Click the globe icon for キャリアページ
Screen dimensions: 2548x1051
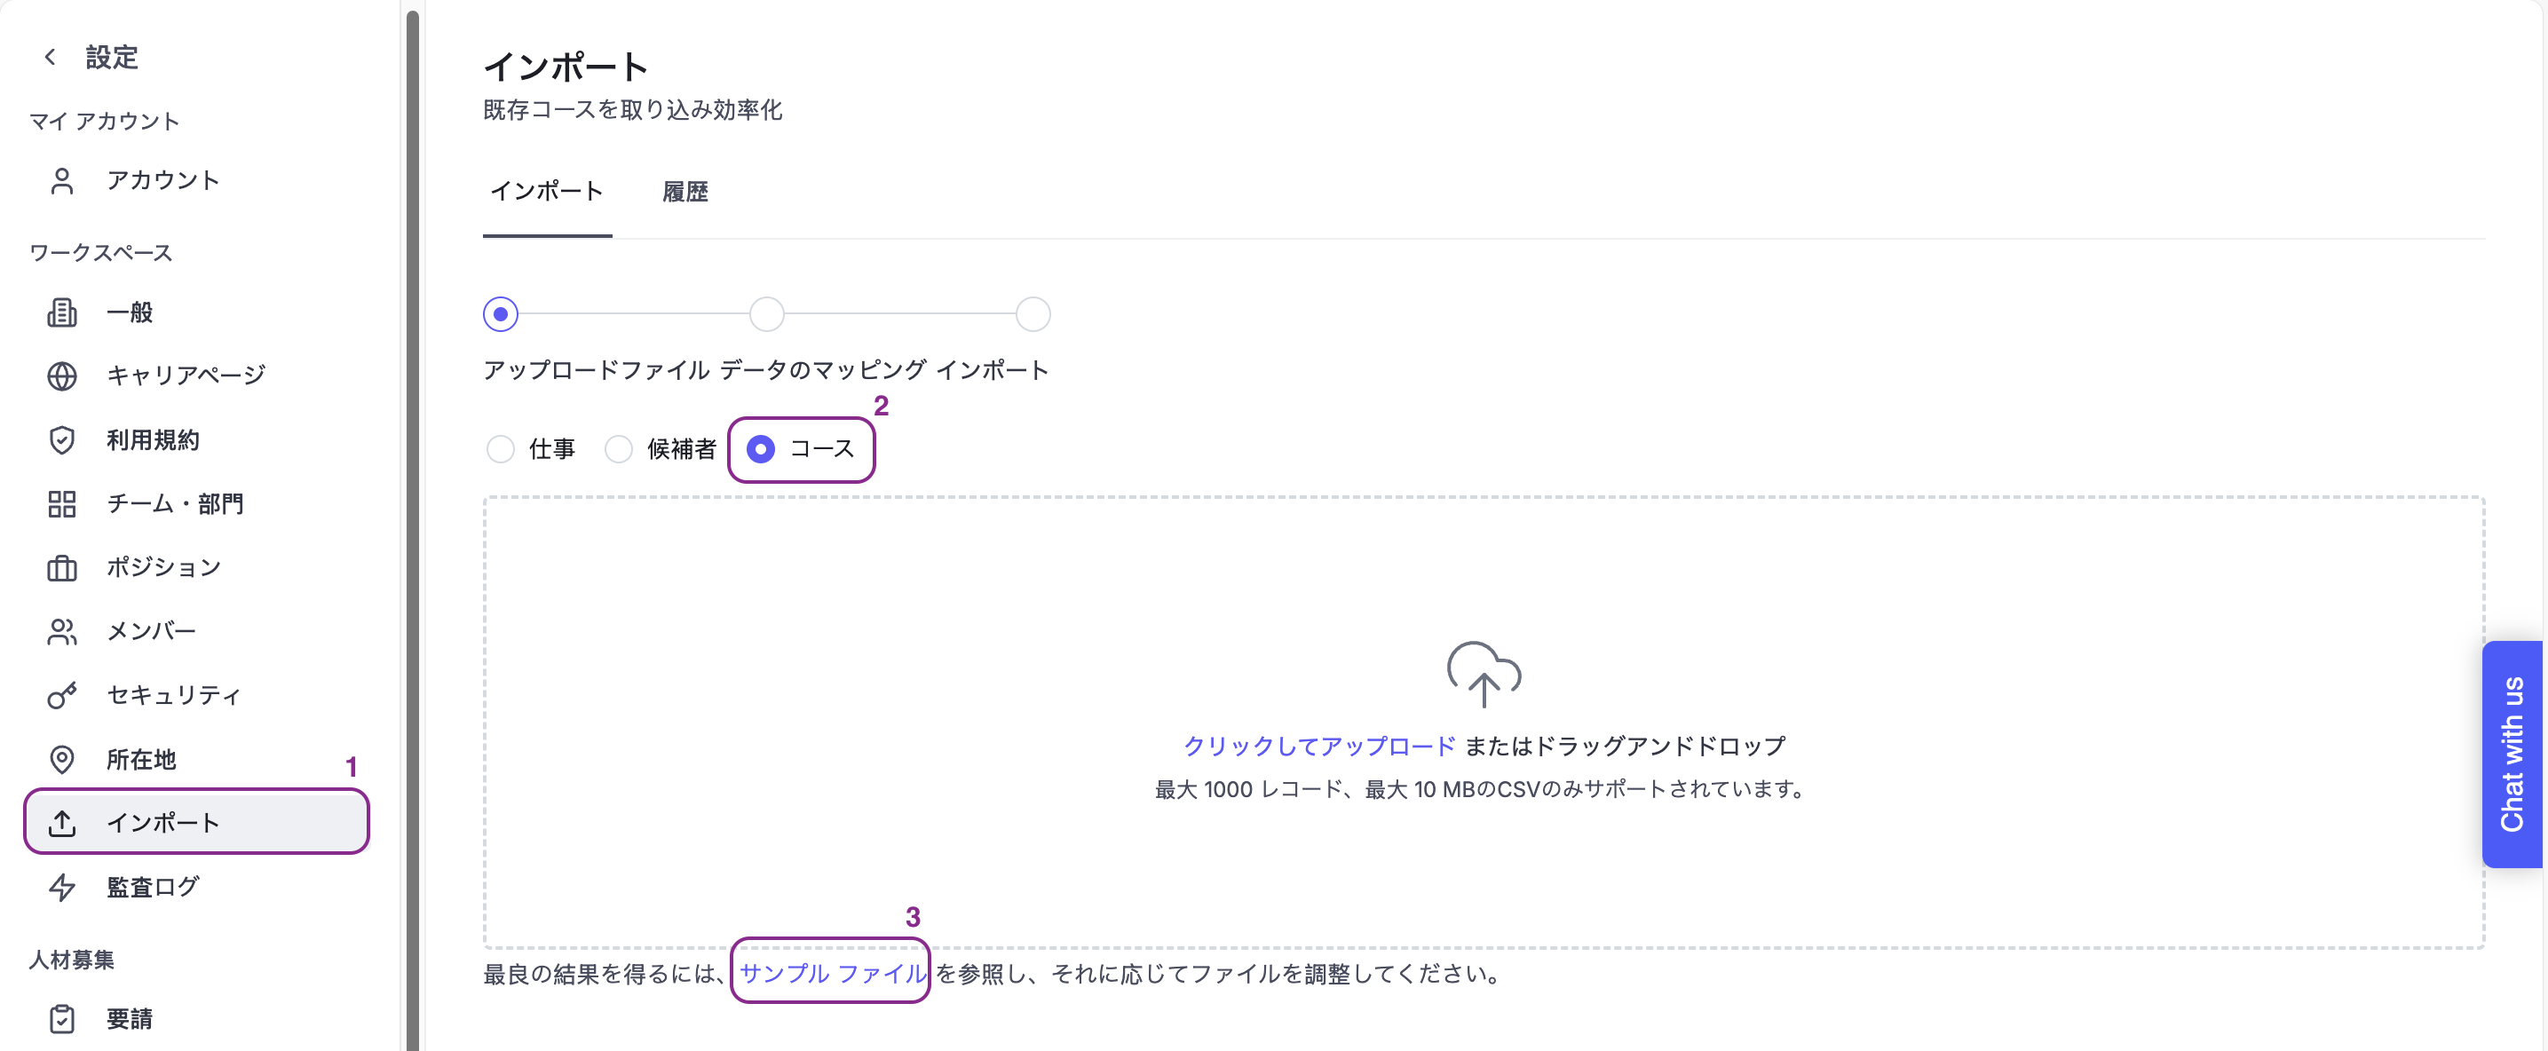(62, 375)
